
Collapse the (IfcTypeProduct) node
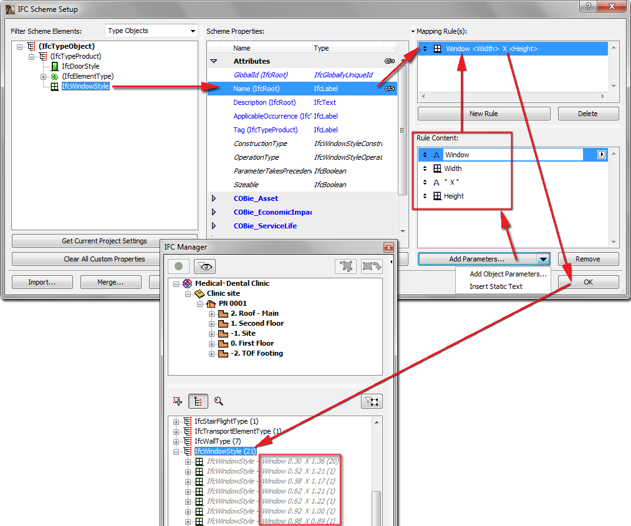(31, 57)
